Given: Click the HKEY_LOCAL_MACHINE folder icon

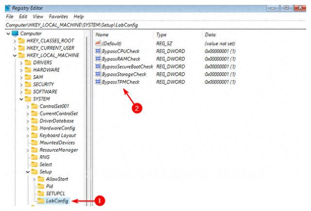Looking at the screenshot, I should (21, 55).
